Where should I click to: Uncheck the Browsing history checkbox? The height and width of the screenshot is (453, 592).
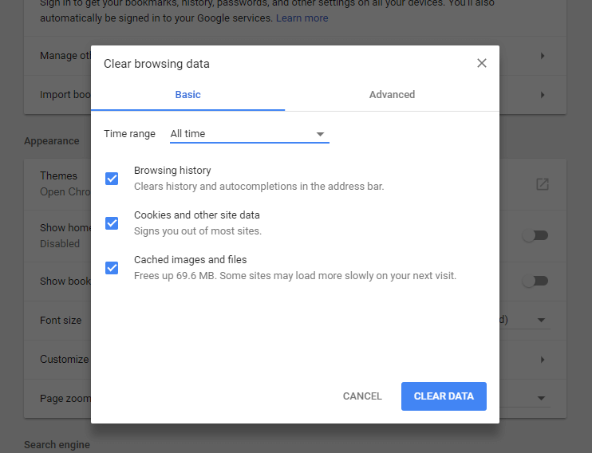pos(112,179)
